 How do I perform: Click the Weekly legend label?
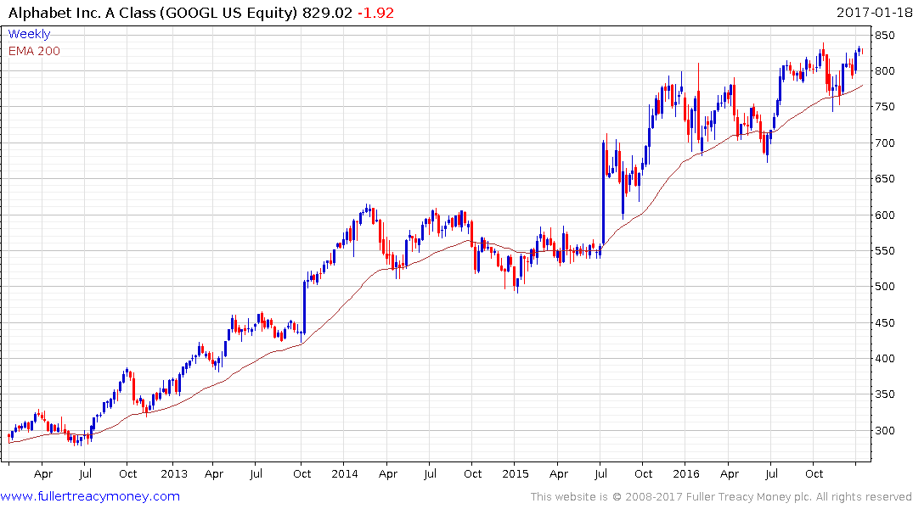pyautogui.click(x=29, y=34)
